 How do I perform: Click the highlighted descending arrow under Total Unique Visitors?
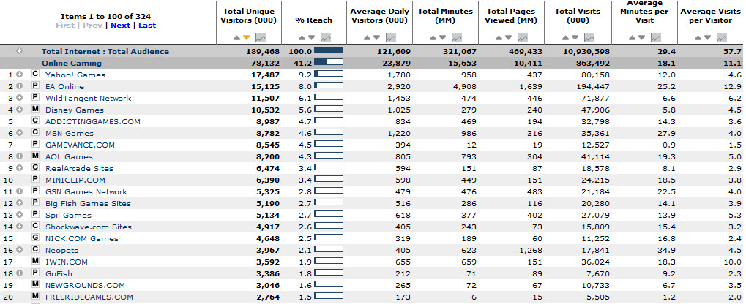pos(246,37)
